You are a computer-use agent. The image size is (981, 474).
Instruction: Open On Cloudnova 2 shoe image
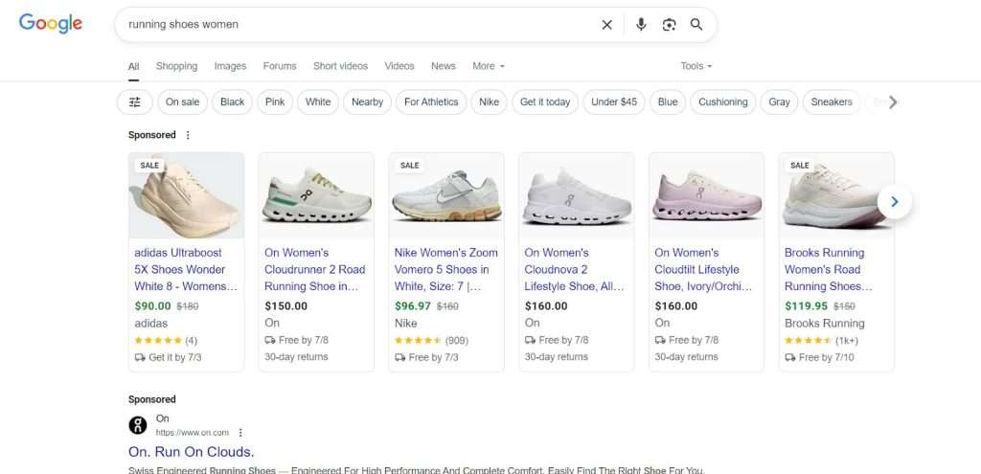(x=577, y=195)
